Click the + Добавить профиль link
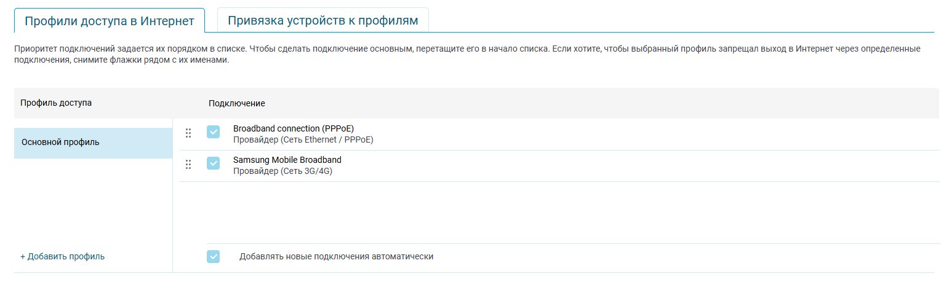This screenshot has height=287, width=941. pos(62,257)
